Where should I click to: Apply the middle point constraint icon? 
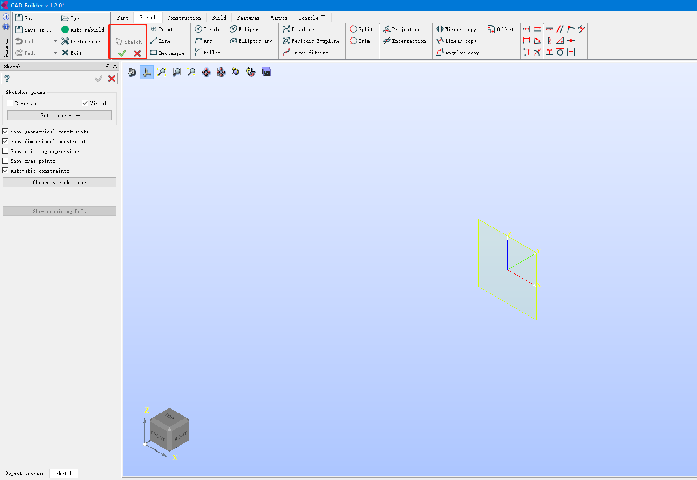tap(571, 40)
